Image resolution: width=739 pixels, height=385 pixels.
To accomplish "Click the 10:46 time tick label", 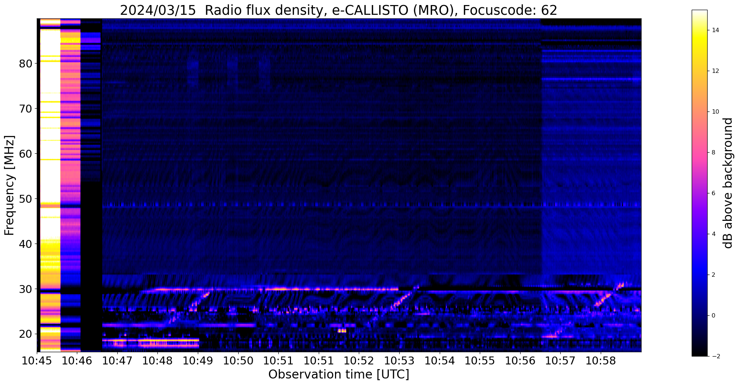I will 77,360.
